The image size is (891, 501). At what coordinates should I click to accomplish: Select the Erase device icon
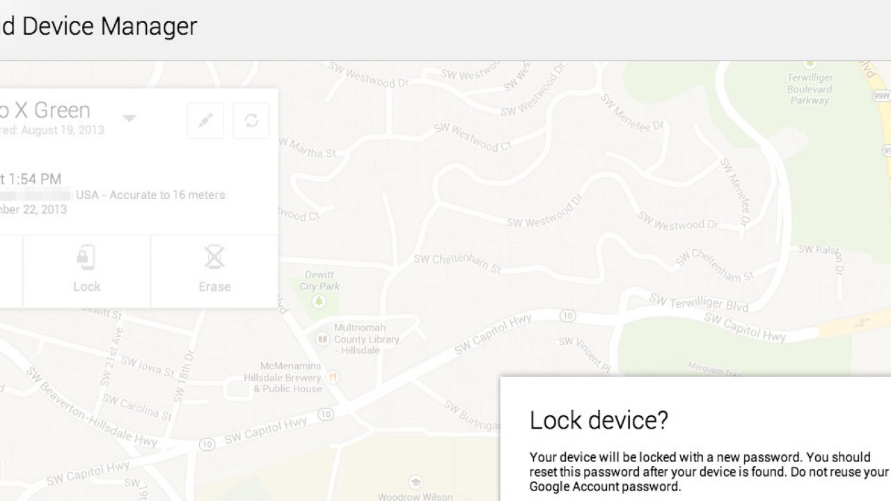pyautogui.click(x=214, y=257)
